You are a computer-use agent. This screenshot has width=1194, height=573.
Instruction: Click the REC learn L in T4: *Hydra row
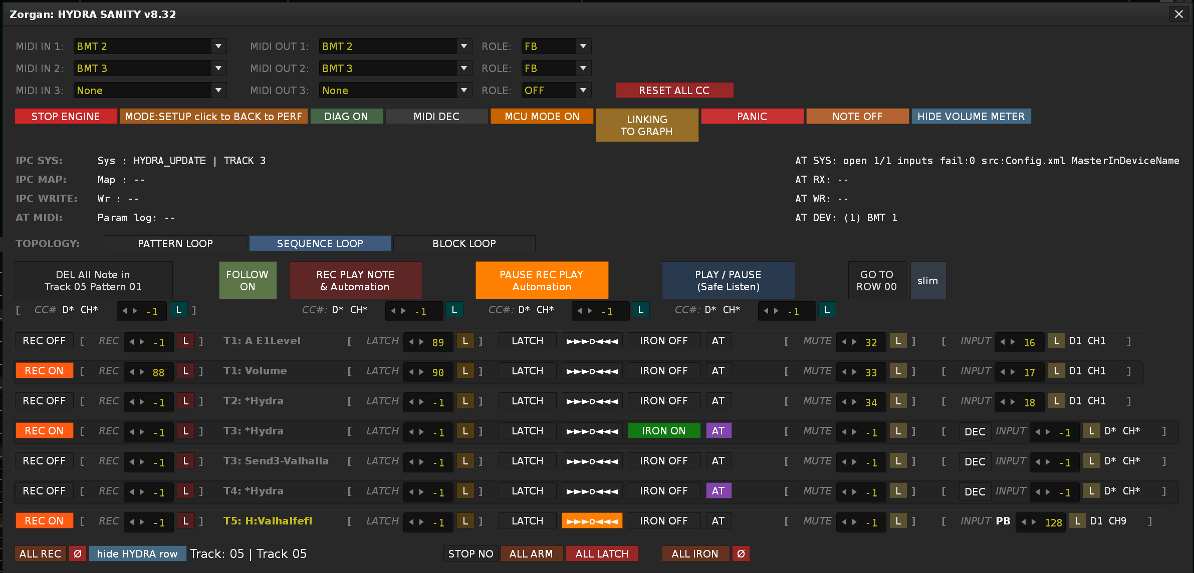pos(186,491)
